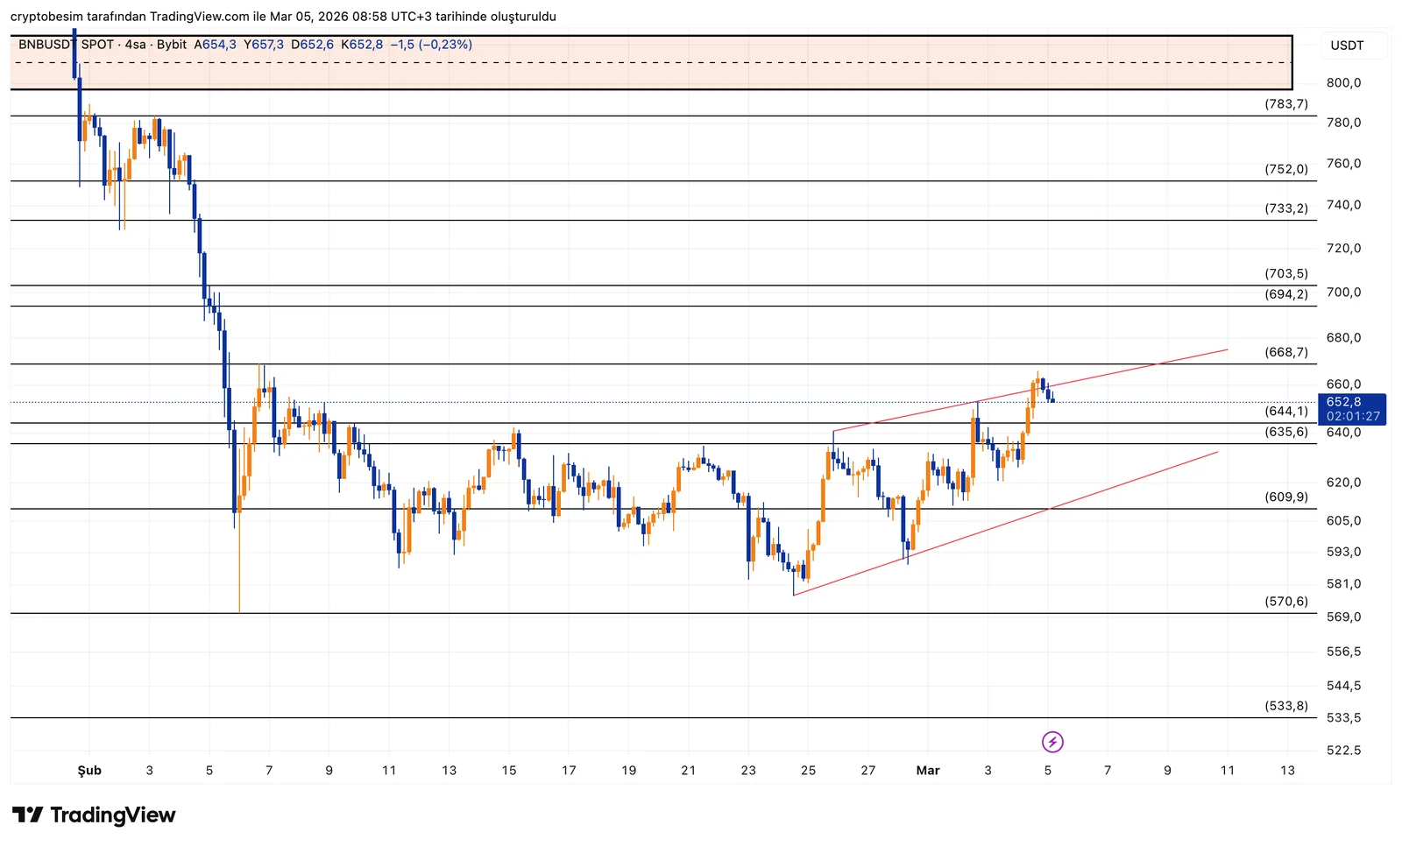The width and height of the screenshot is (1402, 846).
Task: Click the Mar month marker on time axis
Action: (927, 771)
